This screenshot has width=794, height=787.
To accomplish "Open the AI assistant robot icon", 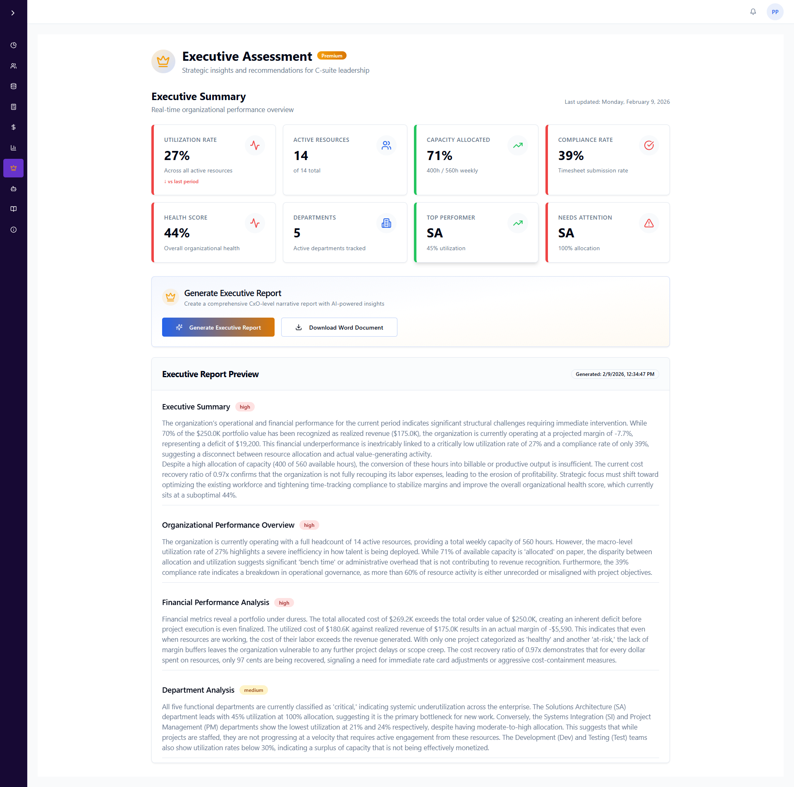I will coord(13,189).
